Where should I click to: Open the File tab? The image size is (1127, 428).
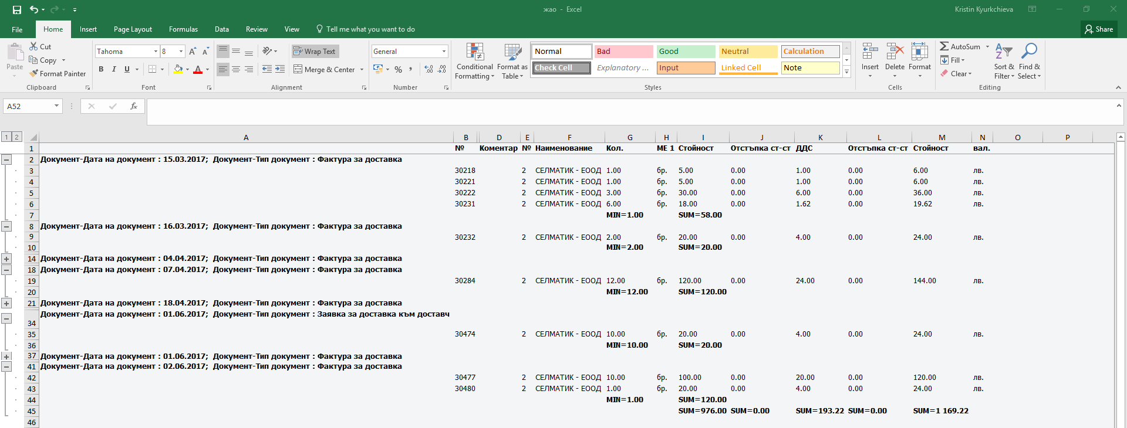tap(17, 29)
